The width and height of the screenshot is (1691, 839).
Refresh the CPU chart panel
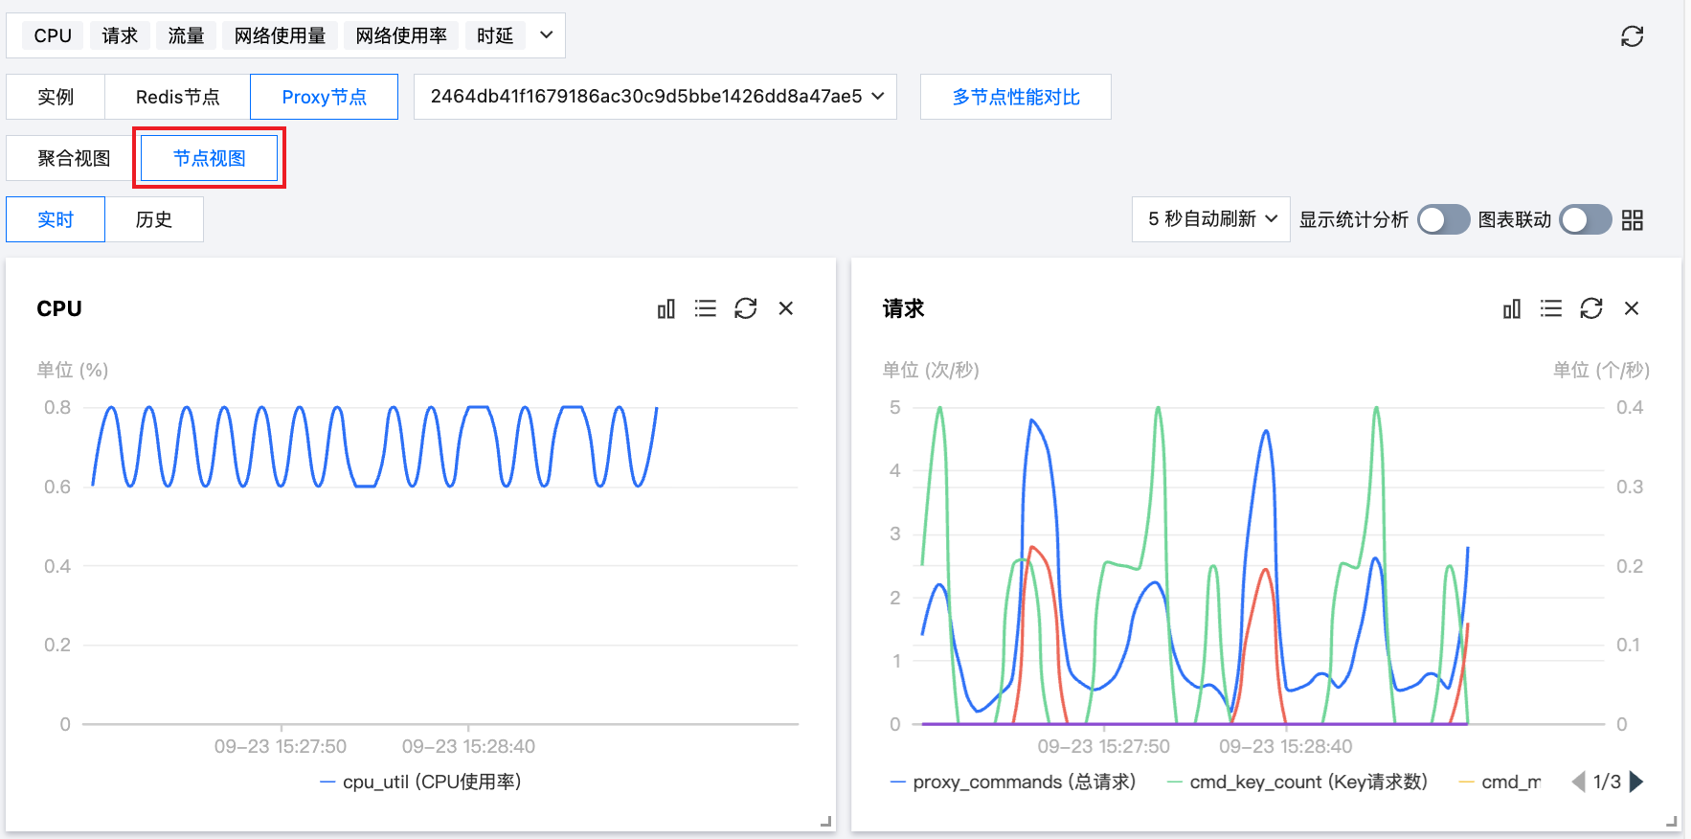(x=746, y=308)
